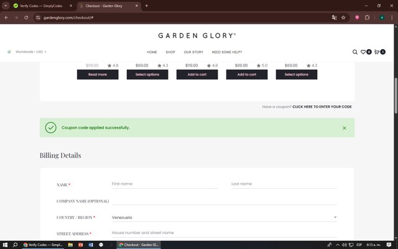This screenshot has height=249, width=398.
Task: Close the Checkout Garden Glory tab
Action: coord(137,6)
